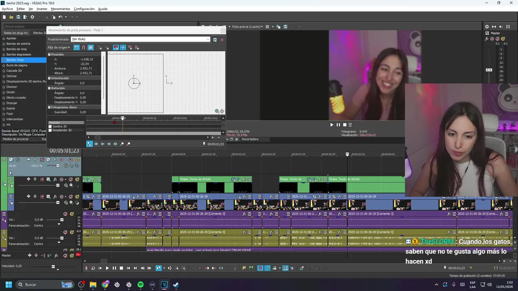Adjust the Velocidad rate slider
The width and height of the screenshot is (518, 291).
53,266
